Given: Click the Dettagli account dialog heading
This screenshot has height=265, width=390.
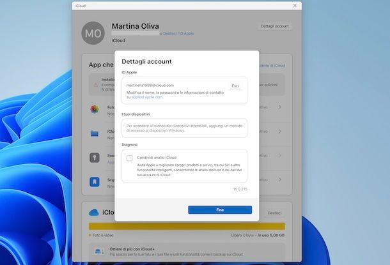Looking at the screenshot, I should coord(147,61).
